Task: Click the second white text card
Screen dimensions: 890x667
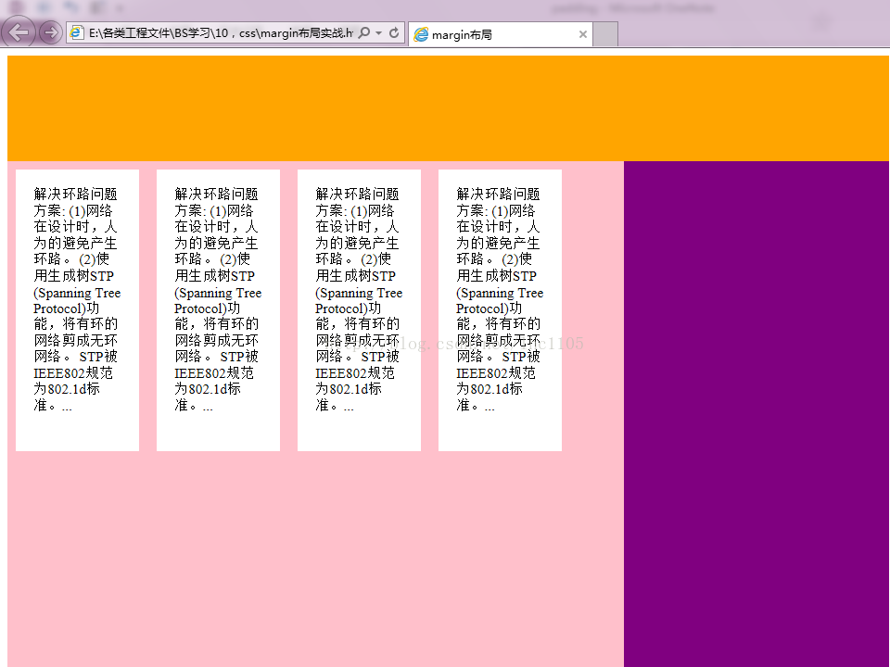Action: tap(218, 309)
